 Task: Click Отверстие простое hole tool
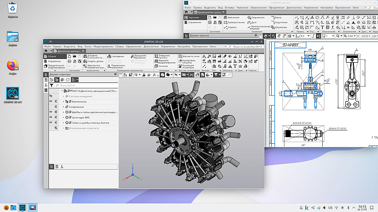pos(162,56)
